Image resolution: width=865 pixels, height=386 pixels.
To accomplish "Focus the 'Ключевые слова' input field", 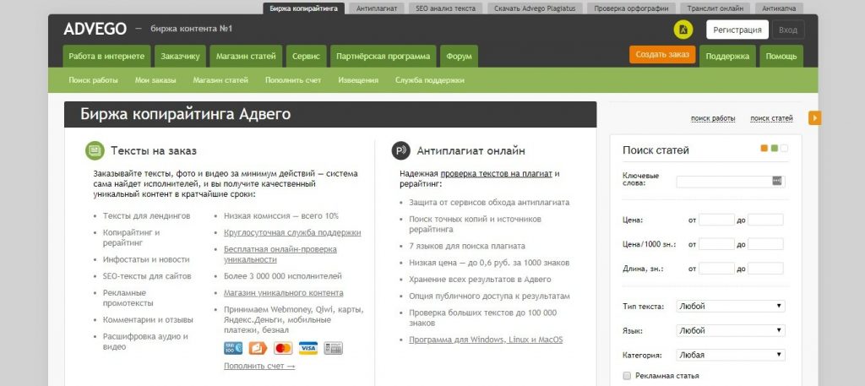I will [x=731, y=182].
